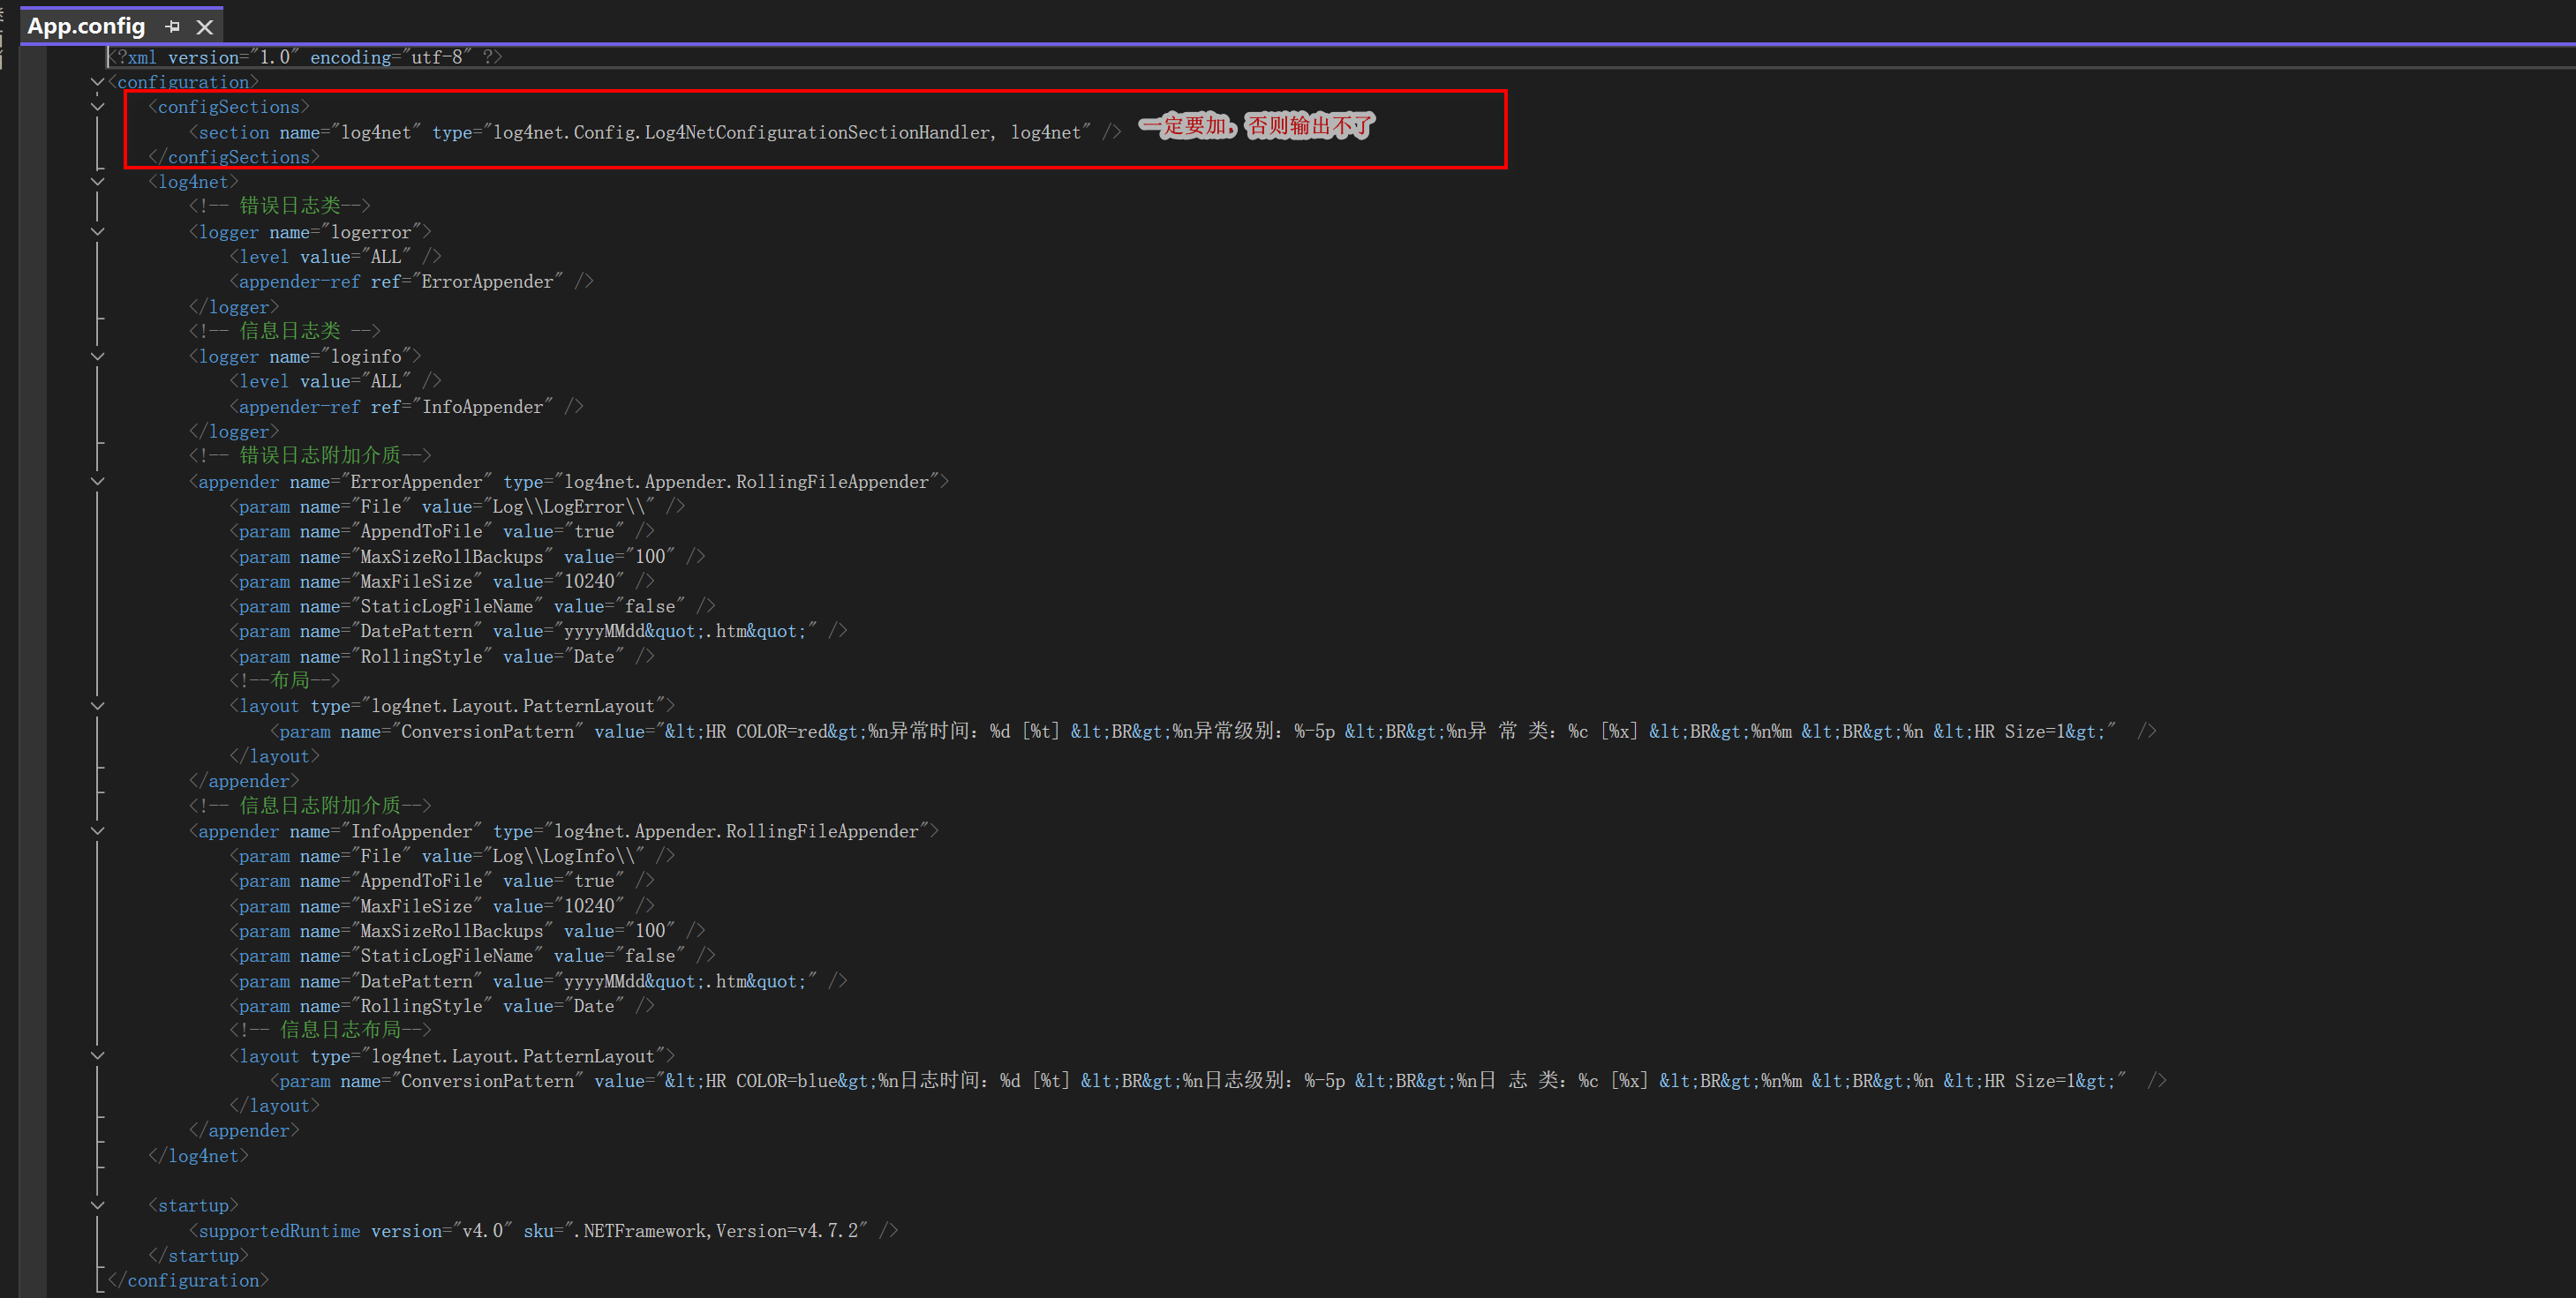
Task: Click the Log\\LogError\\ file value
Action: (569, 506)
